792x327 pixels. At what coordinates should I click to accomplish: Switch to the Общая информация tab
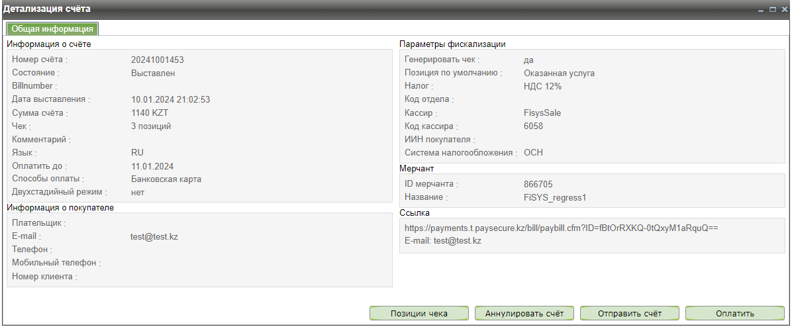tap(52, 29)
